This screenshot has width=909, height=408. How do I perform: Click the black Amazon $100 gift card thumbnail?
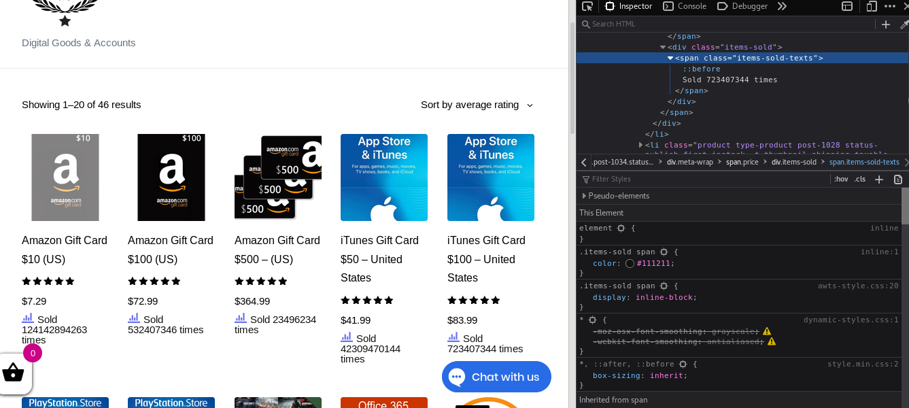point(171,177)
